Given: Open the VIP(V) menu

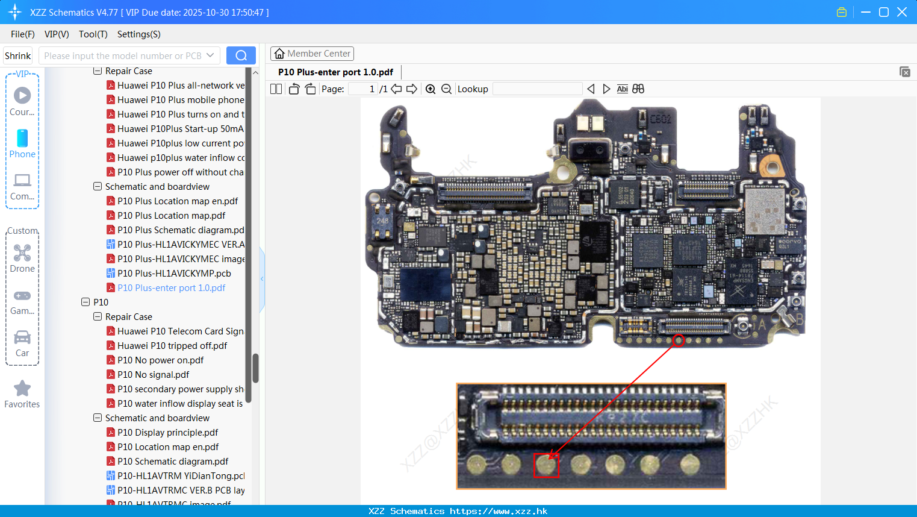Looking at the screenshot, I should 57,34.
